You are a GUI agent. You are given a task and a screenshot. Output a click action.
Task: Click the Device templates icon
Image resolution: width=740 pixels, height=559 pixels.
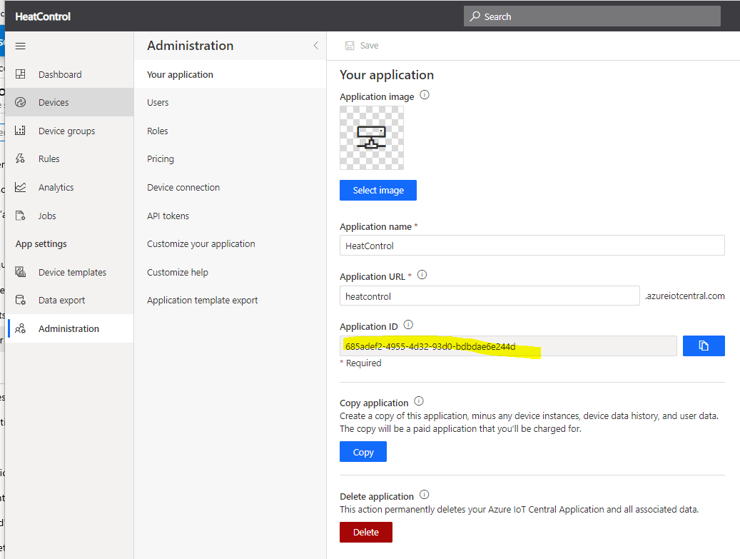(20, 272)
